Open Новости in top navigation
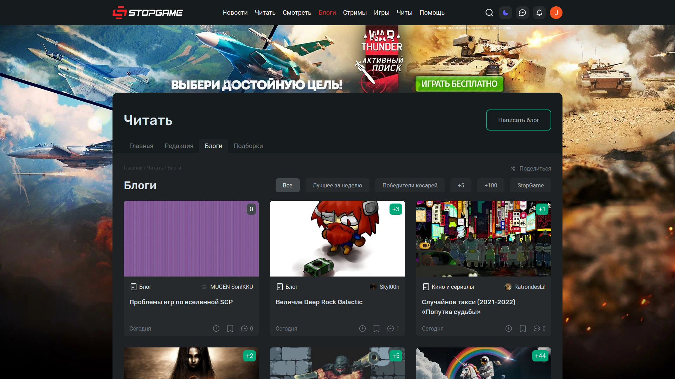 point(235,13)
